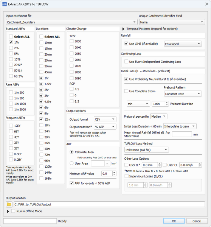211x227 pixels.
Task: Enable the 20%* Standard AEP checkbox
Action: (11, 65)
